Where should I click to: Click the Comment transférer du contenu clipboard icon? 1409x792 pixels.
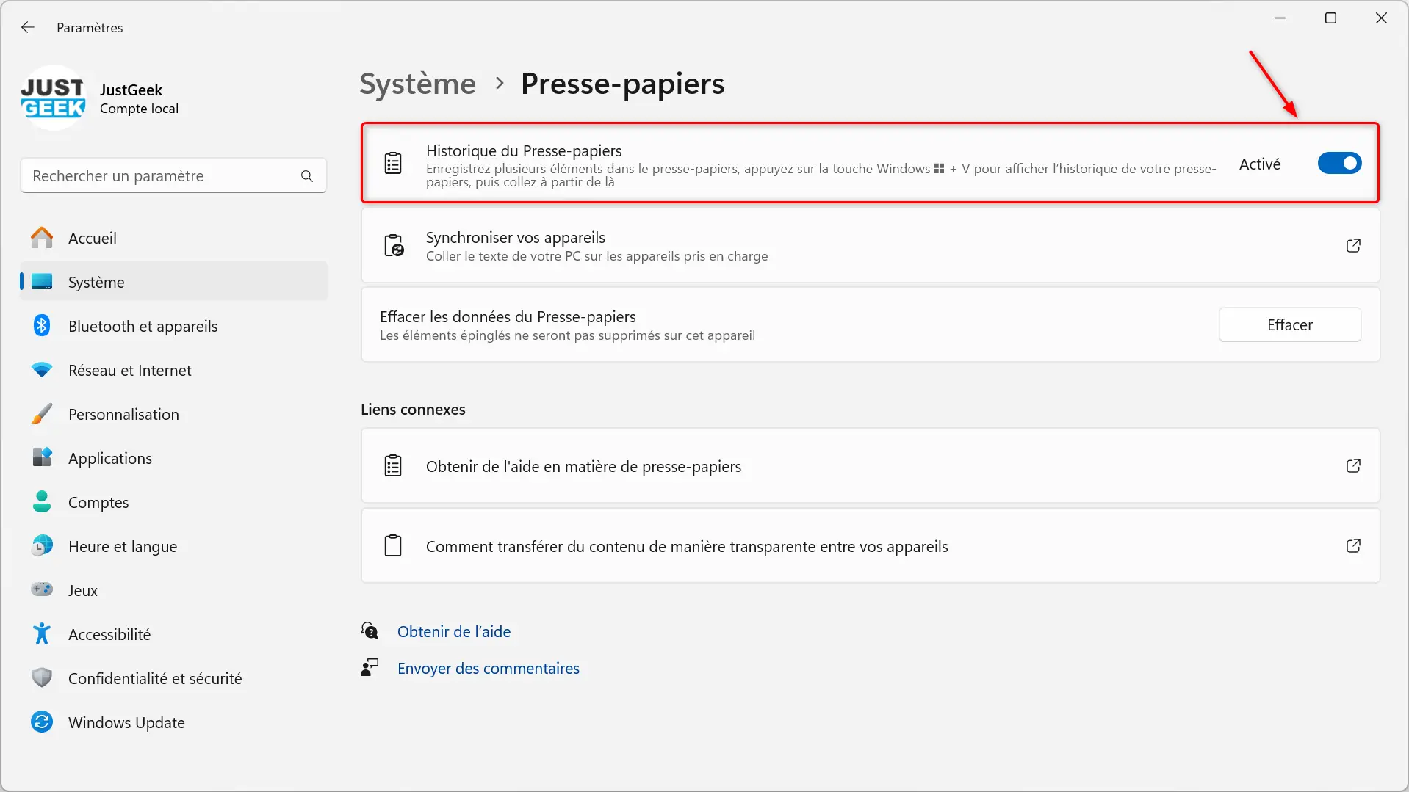[x=393, y=546]
